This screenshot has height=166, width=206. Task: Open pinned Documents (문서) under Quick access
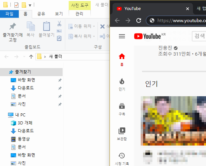[x=22, y=96]
